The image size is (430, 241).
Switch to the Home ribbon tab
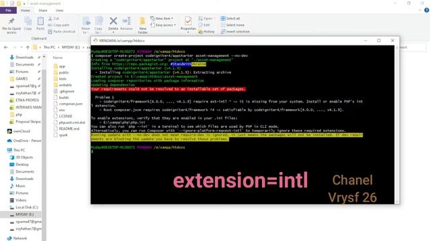click(26, 11)
